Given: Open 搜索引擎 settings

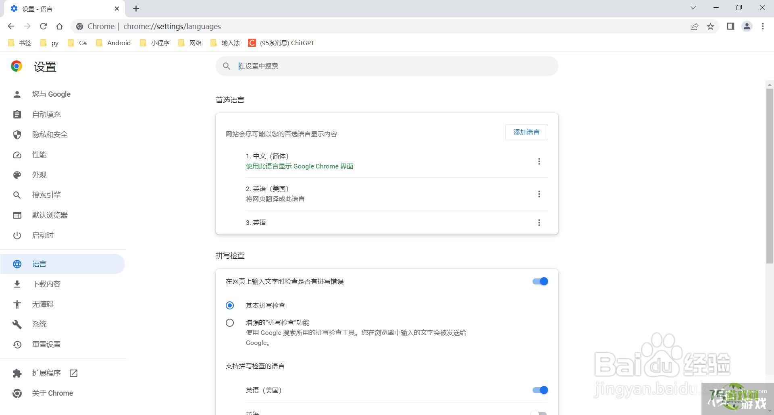Looking at the screenshot, I should 63,195.
